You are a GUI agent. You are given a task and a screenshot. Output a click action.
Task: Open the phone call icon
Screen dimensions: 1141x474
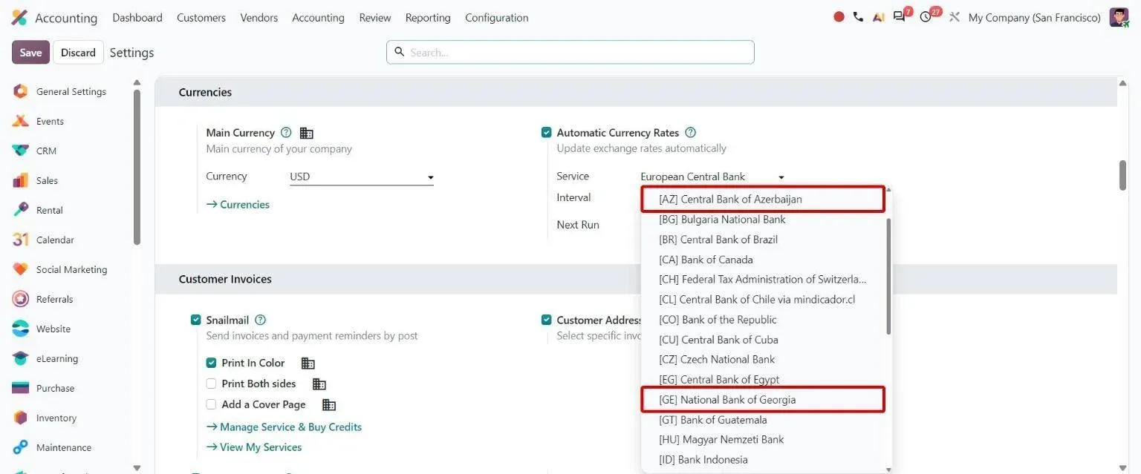click(x=858, y=17)
